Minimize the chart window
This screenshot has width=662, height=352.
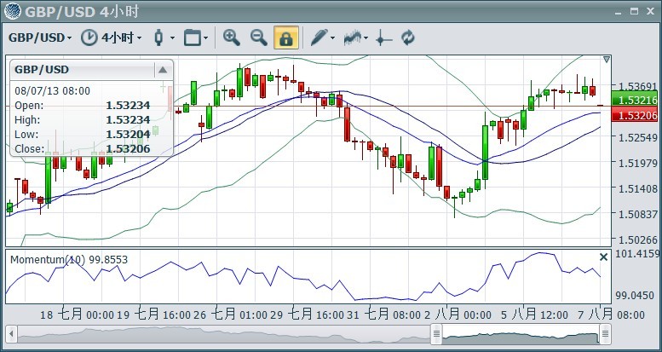tap(619, 13)
